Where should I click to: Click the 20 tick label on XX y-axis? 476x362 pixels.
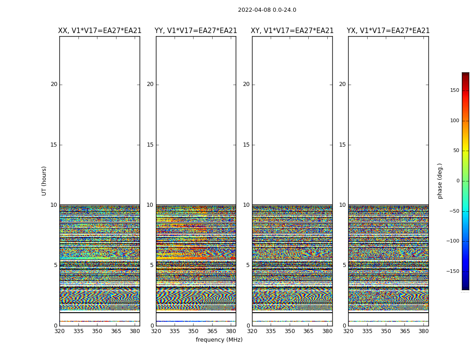coord(54,84)
